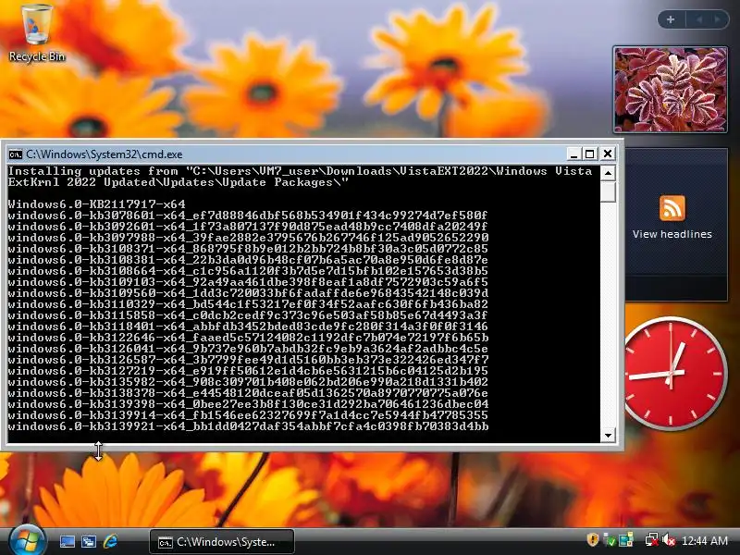The image size is (740, 555).
Task: Click Switch between windows icon
Action: (x=88, y=542)
